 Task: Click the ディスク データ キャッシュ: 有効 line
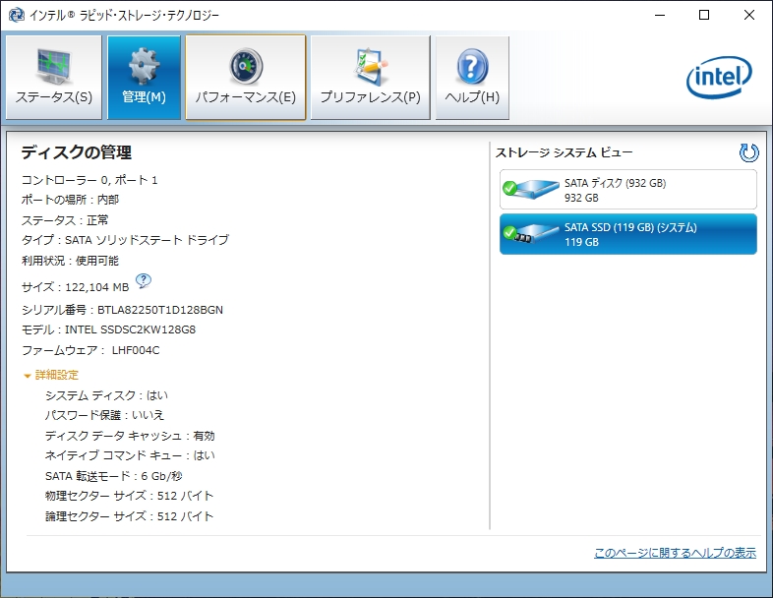(x=130, y=436)
